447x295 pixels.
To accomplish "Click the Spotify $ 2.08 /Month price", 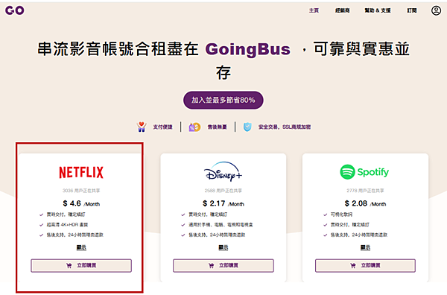I will click(x=365, y=203).
